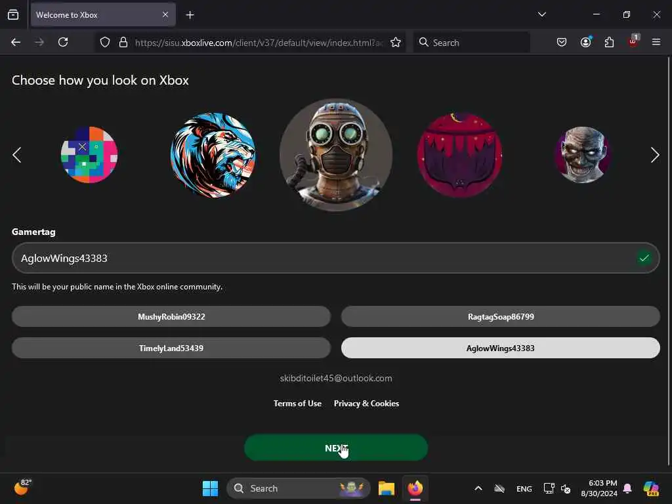This screenshot has height=504, width=672.
Task: Select the pixel art gamerpic
Action: (89, 155)
